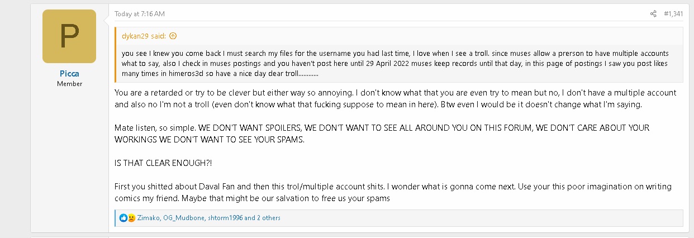
Task: Click the "Member" title under Picca
Action: click(x=69, y=84)
